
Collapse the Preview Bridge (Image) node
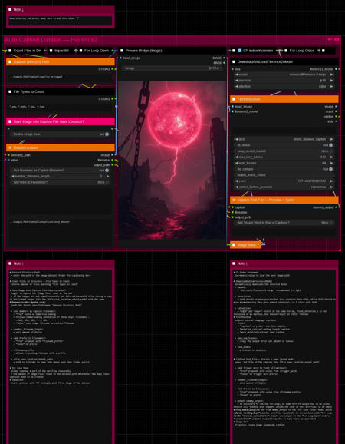(122, 51)
